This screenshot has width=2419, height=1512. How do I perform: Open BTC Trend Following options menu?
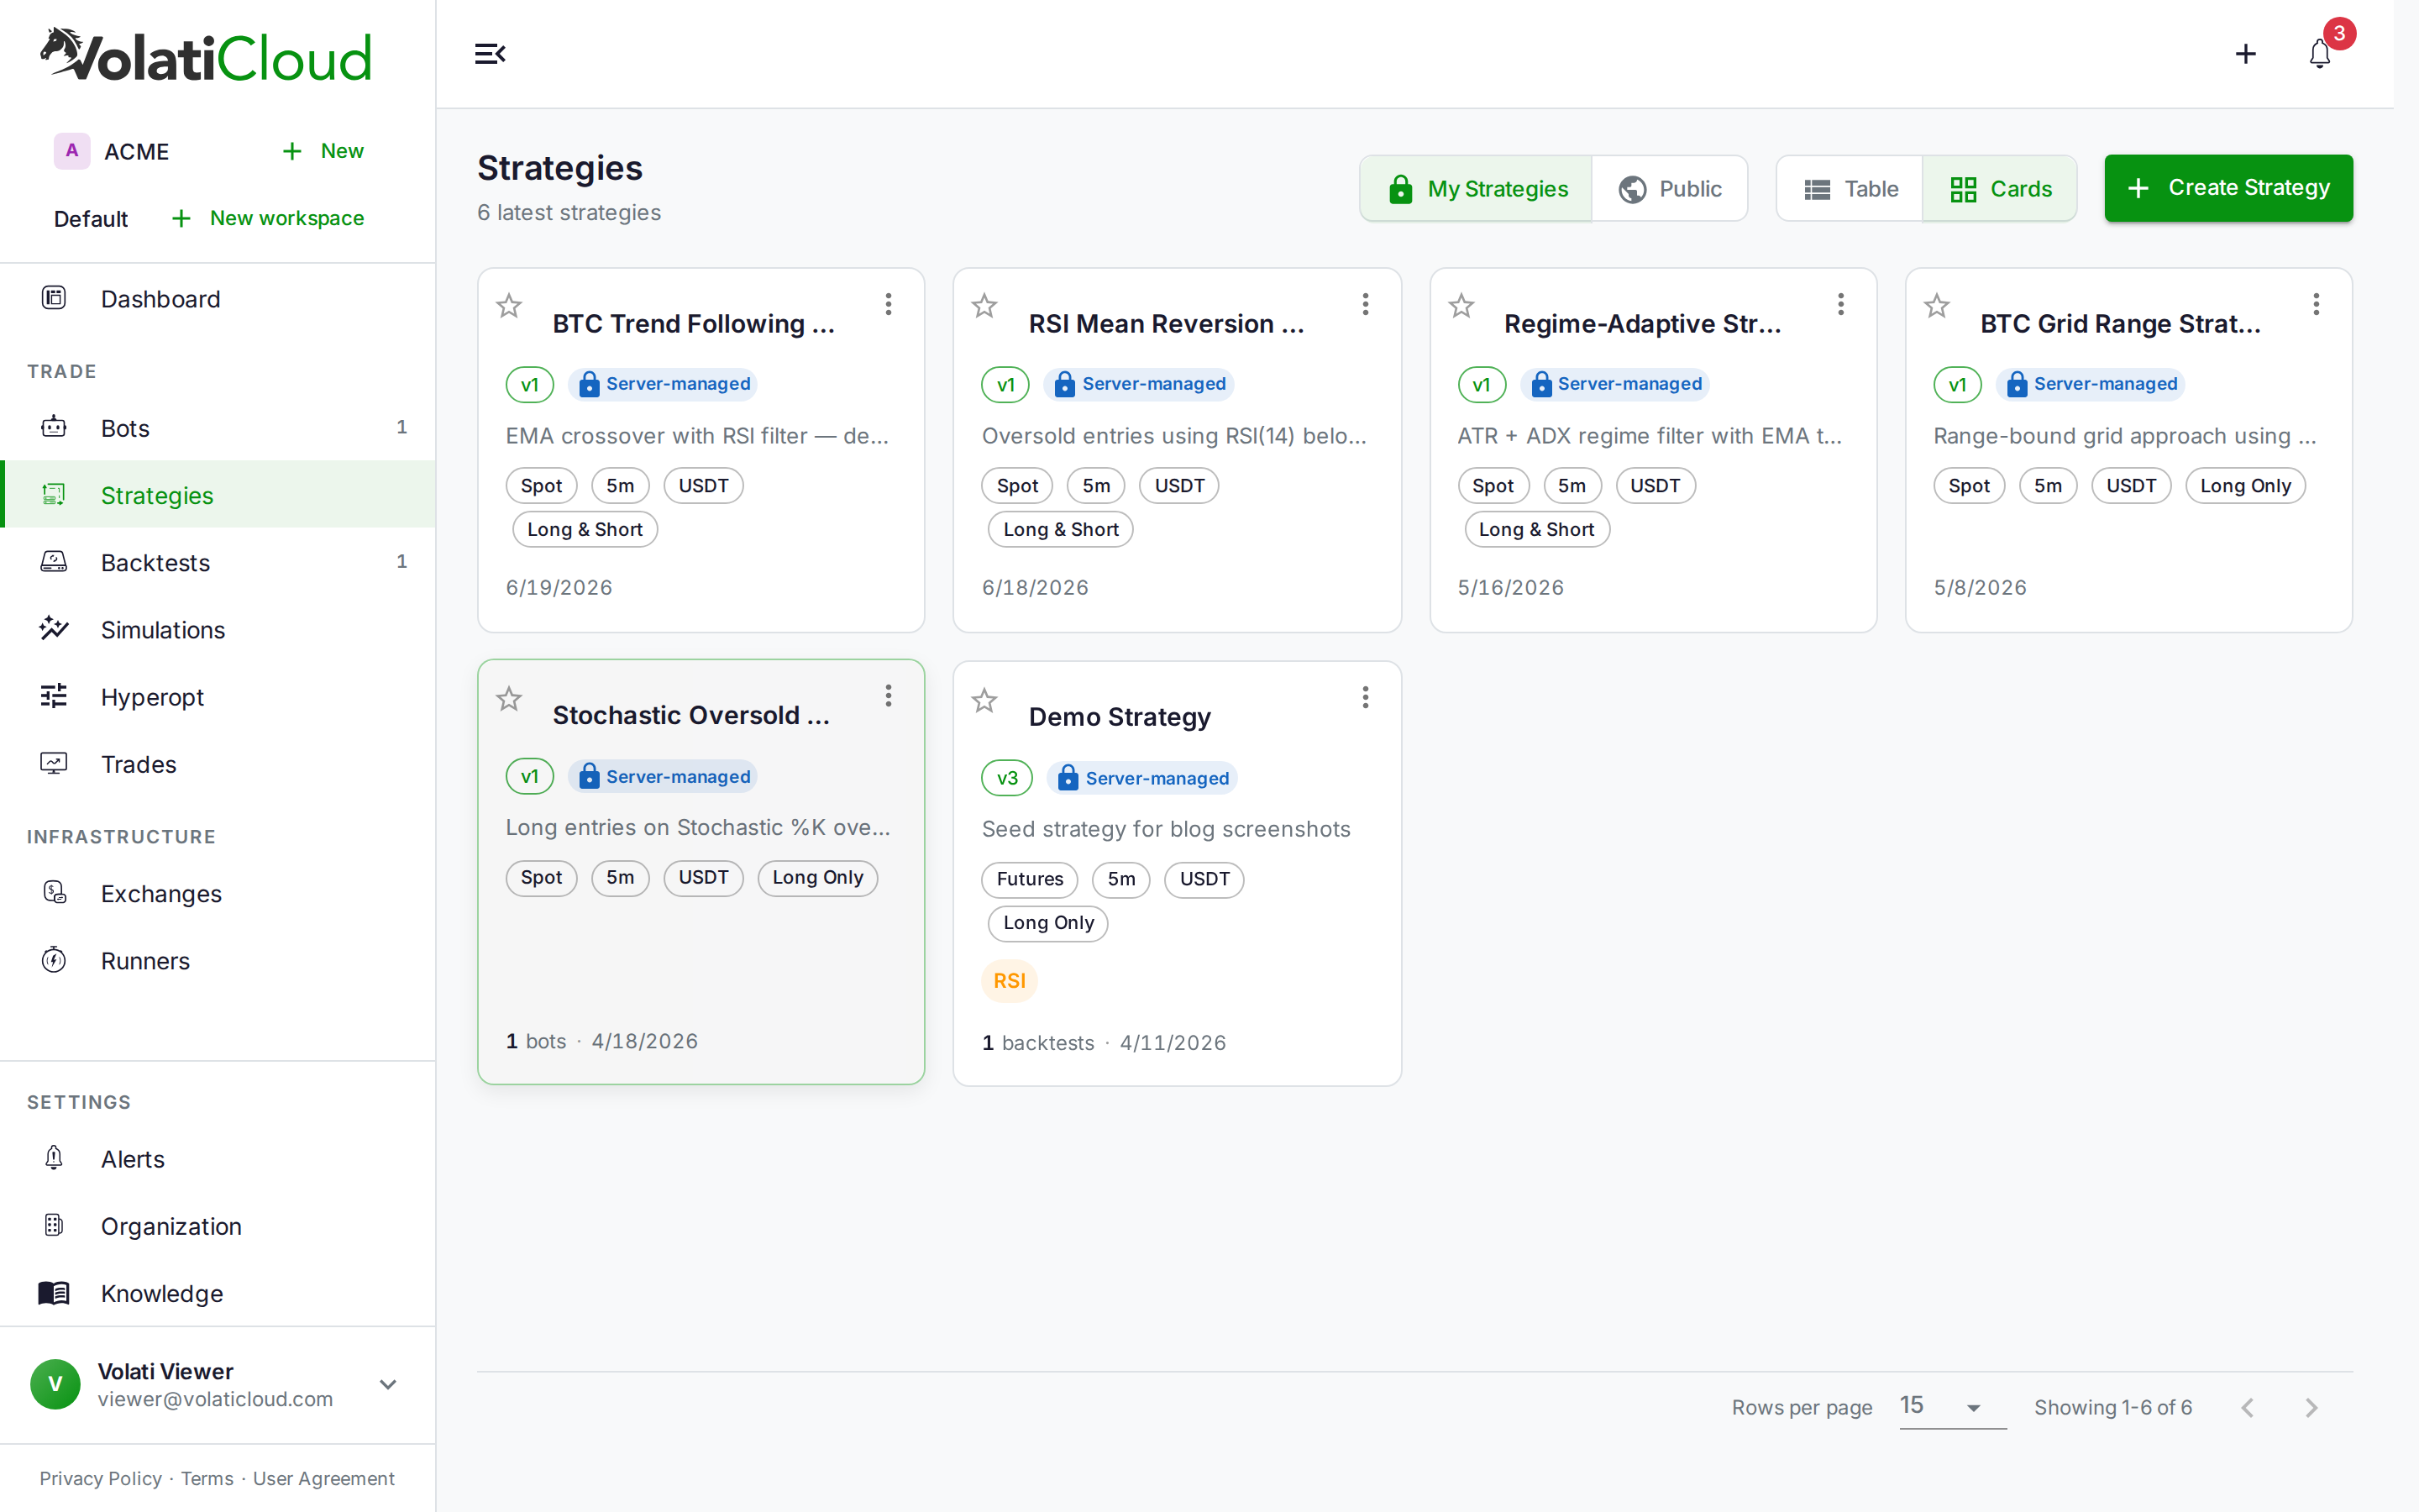tap(889, 304)
